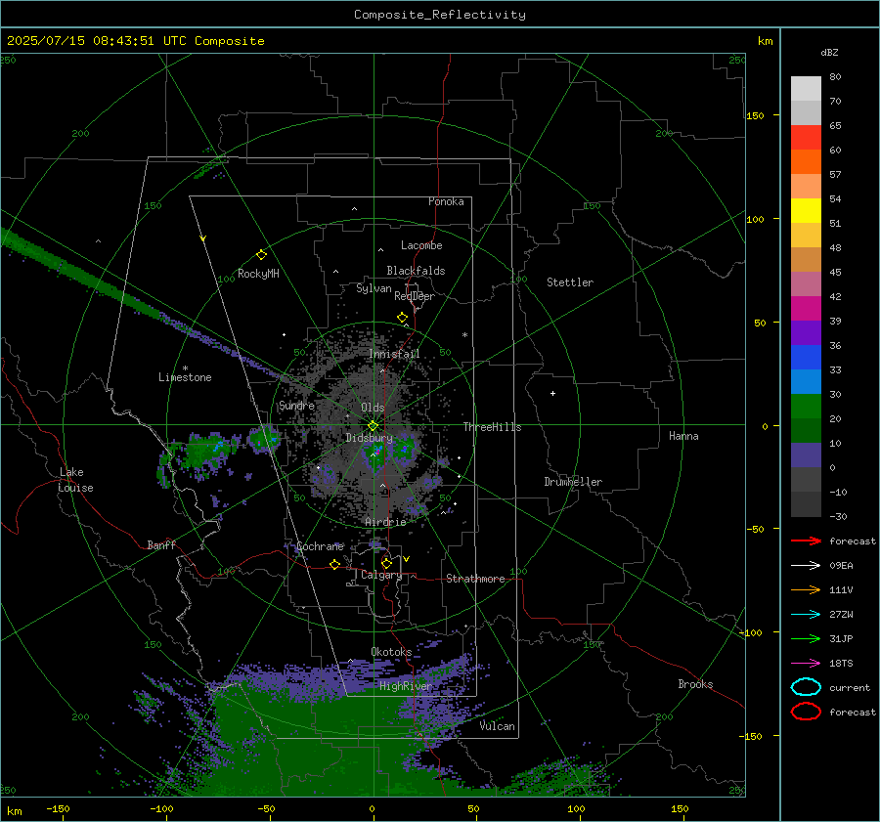
Task: Click the yellow V marker northwest of RockyMH
Action: pos(203,239)
